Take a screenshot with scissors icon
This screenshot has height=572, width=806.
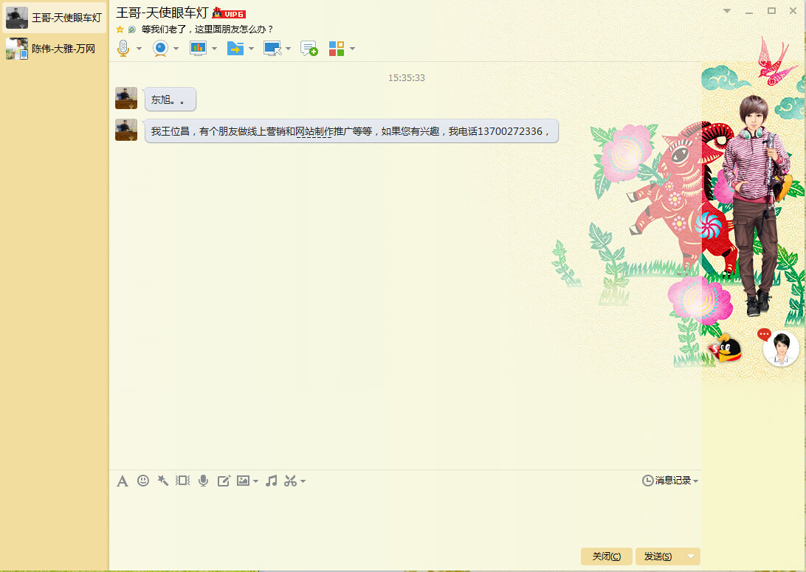[x=290, y=481]
